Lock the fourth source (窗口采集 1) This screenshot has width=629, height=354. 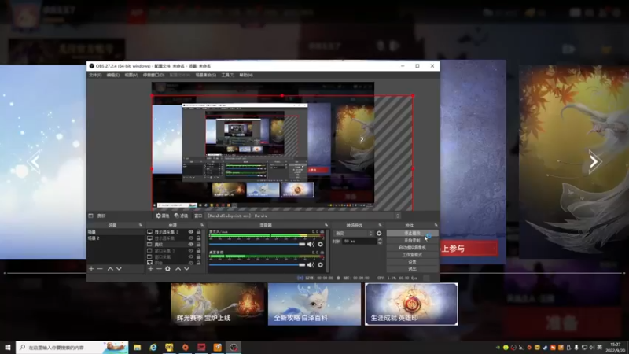coord(199,250)
